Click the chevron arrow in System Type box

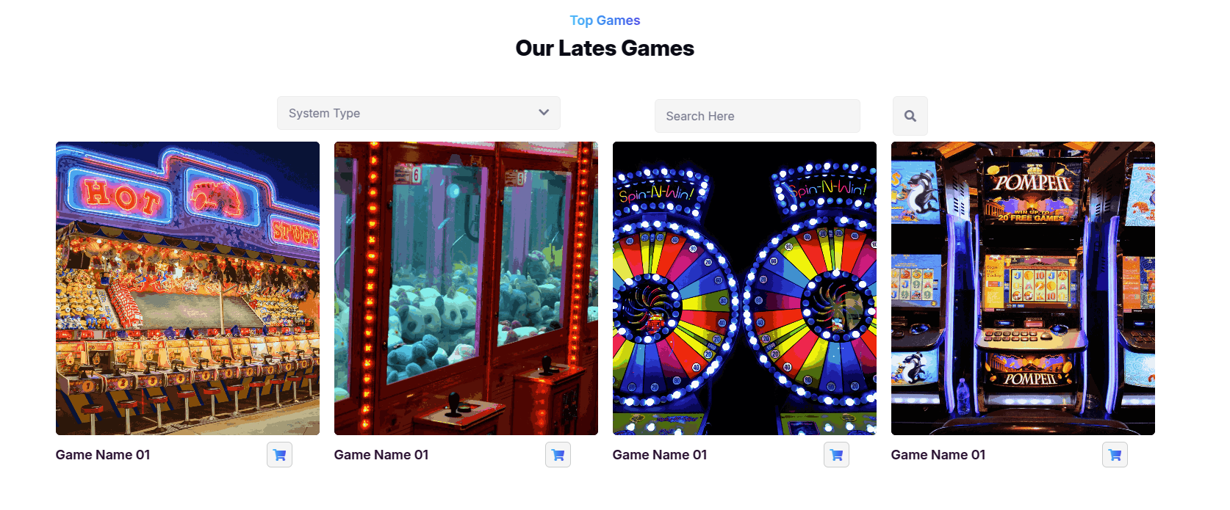pyautogui.click(x=544, y=112)
